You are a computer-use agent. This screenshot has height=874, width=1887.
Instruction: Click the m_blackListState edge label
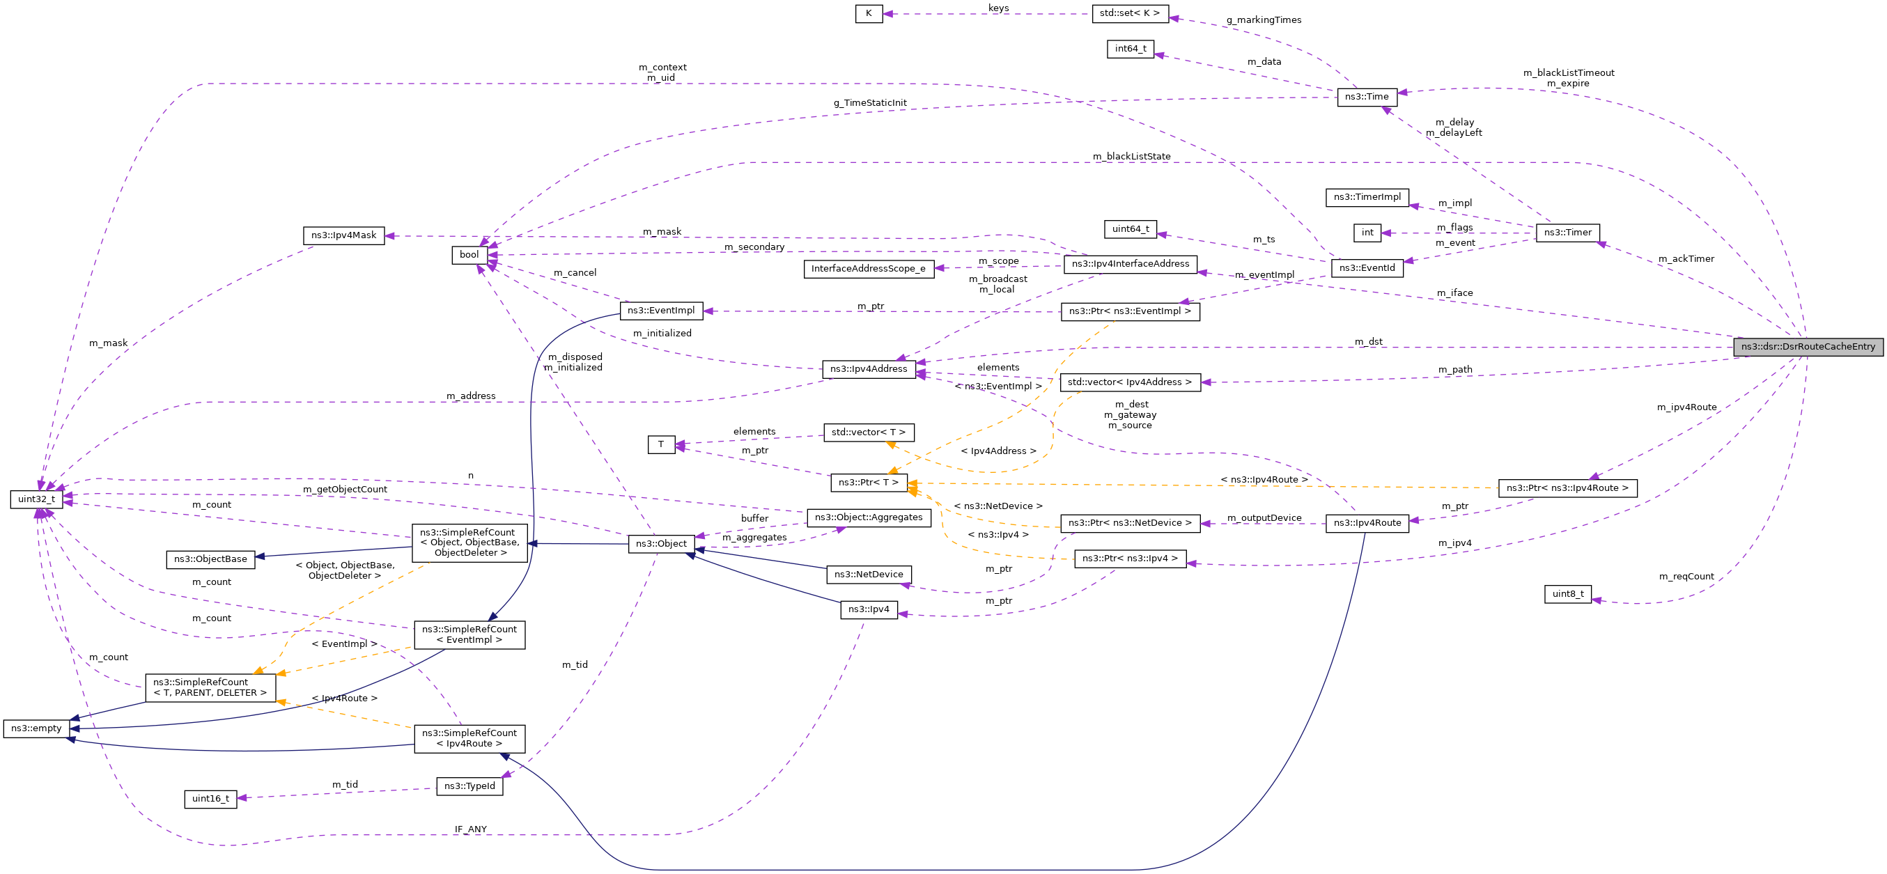[x=1132, y=157]
